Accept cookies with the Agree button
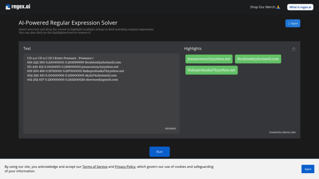This screenshot has width=319, height=179. (308, 169)
